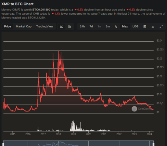The width and height of the screenshot is (167, 146).
Task: Switch to Market Cap tab
Action: click(24, 26)
